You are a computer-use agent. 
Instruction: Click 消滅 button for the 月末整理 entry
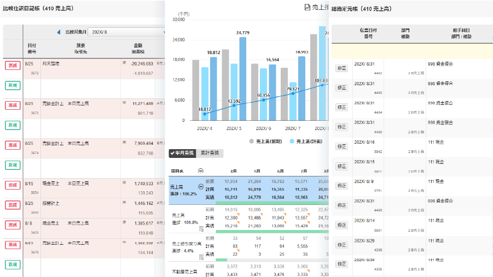(x=12, y=66)
